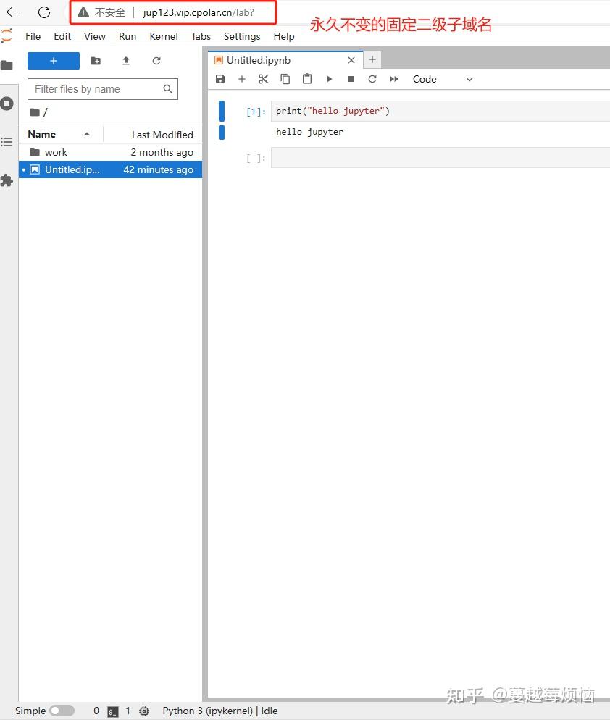
Task: Click '42 minutes ago' modified time
Action: pyautogui.click(x=159, y=169)
